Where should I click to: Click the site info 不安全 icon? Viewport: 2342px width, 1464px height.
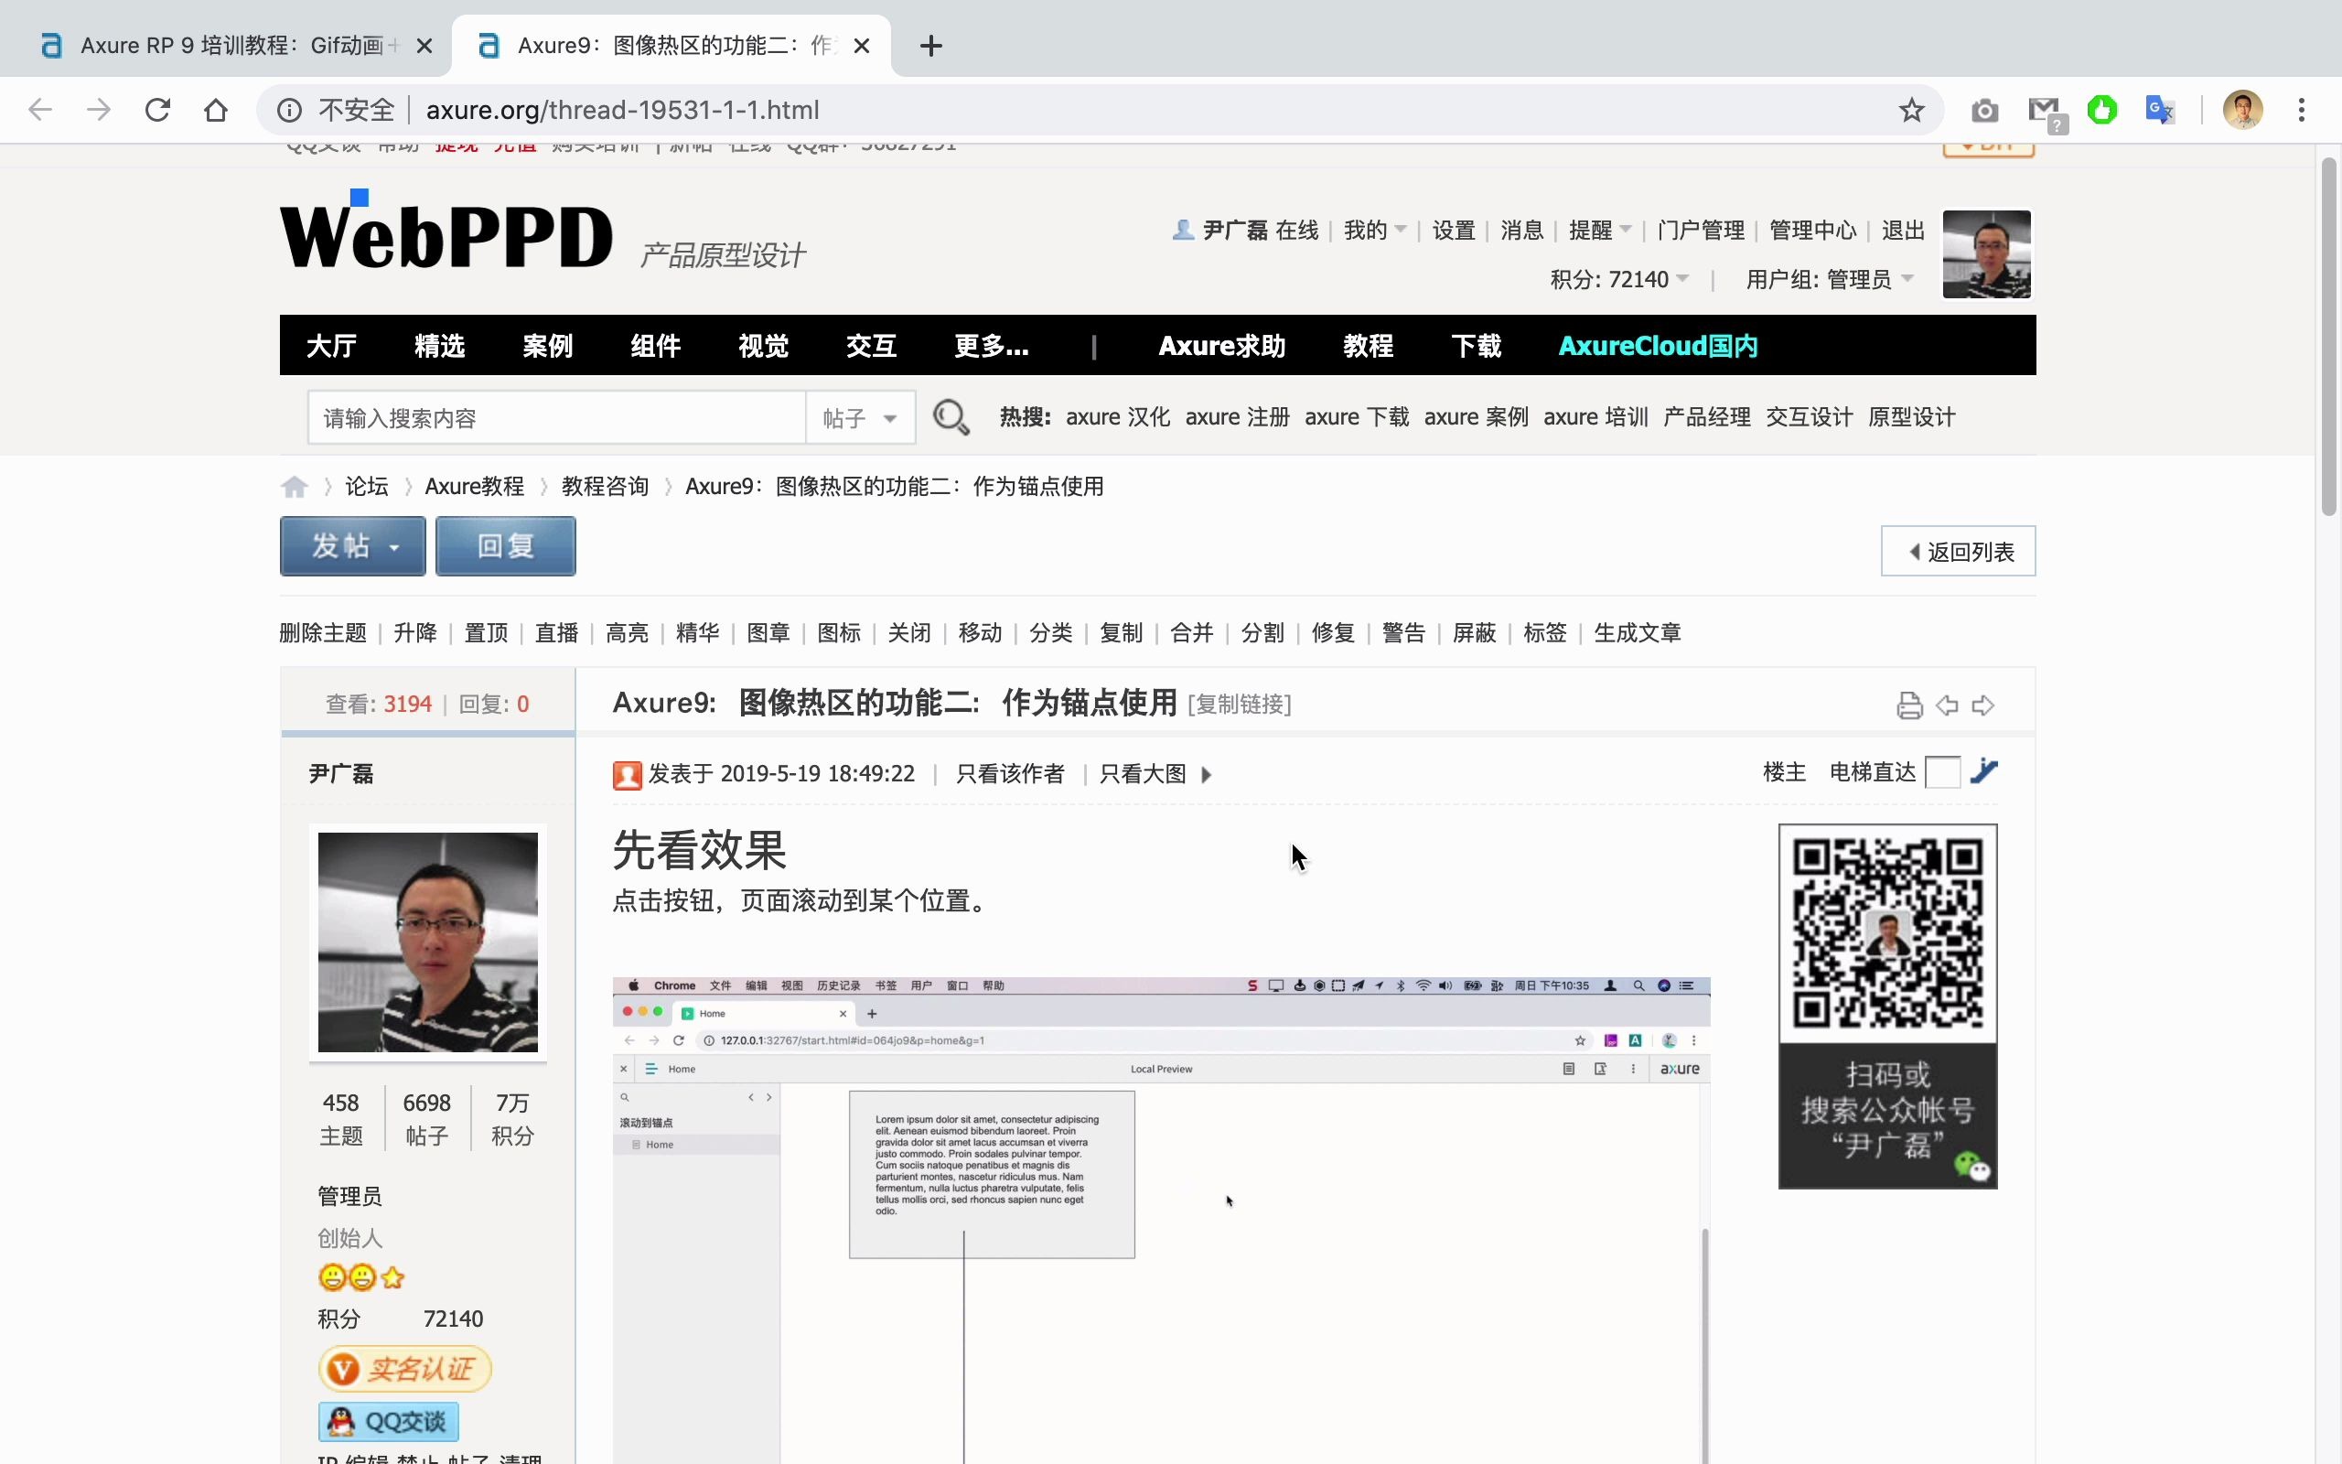(x=288, y=110)
